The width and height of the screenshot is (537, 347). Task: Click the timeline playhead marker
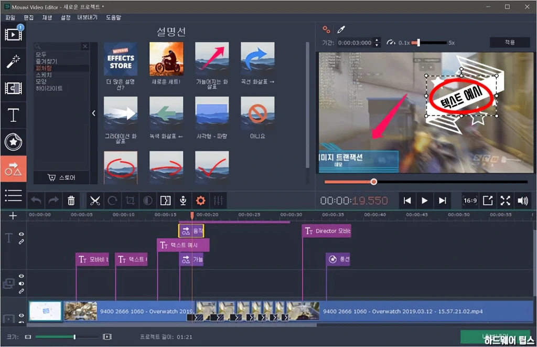click(x=192, y=215)
